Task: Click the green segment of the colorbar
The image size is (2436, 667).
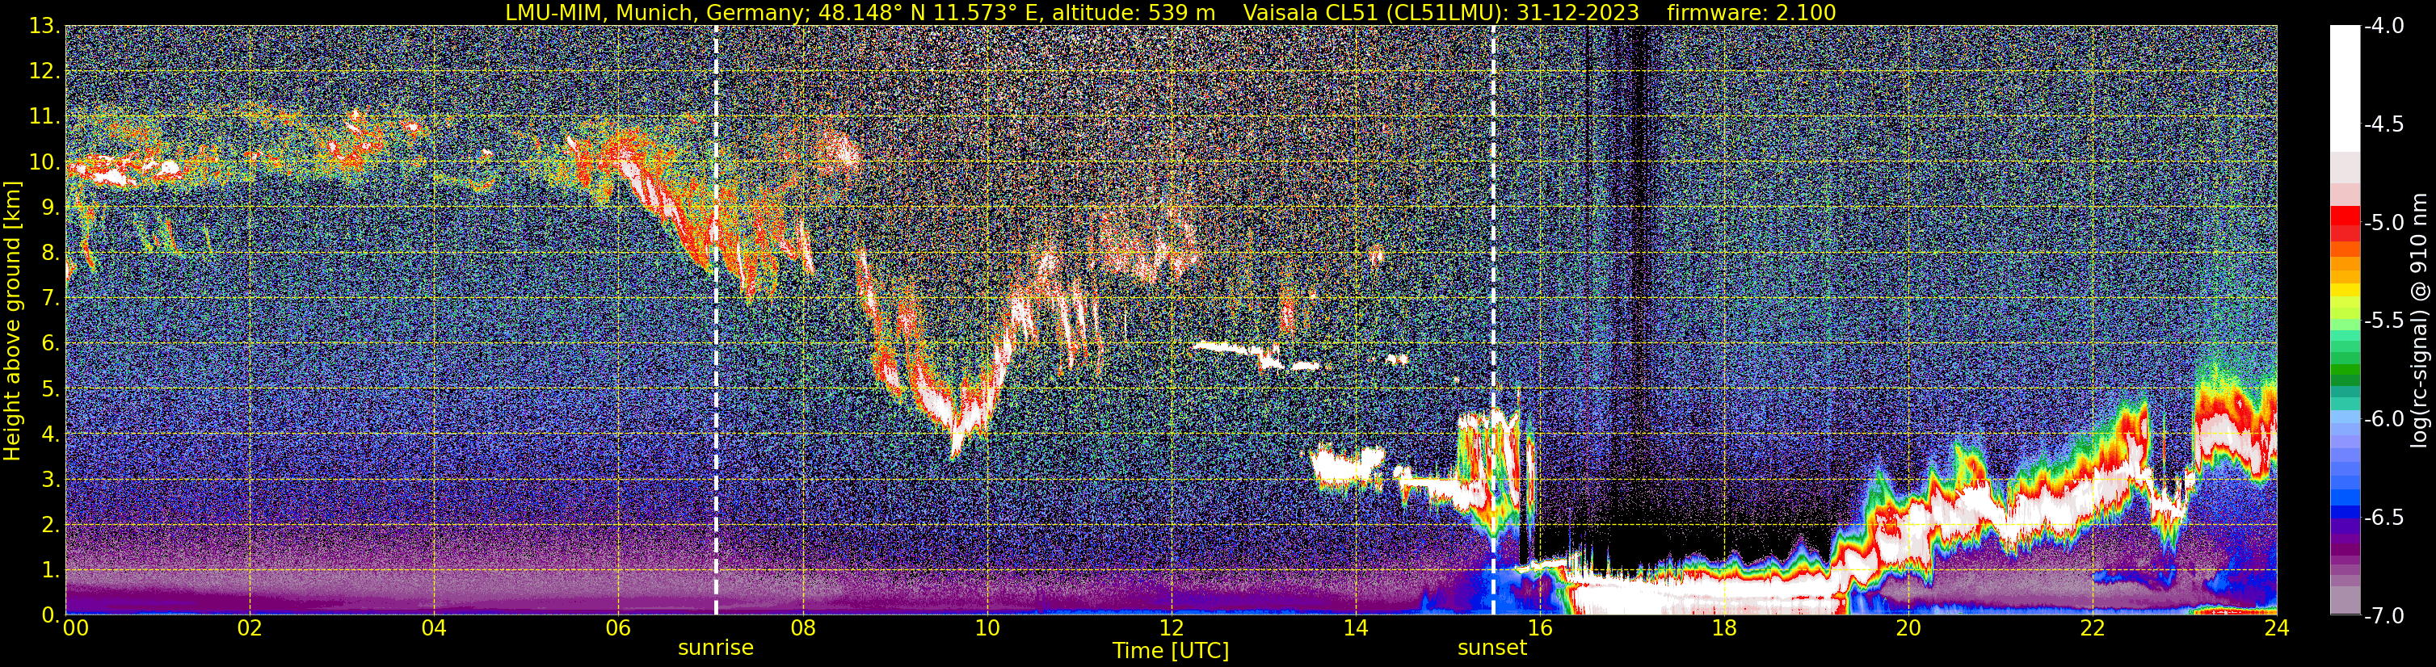Action: click(x=2344, y=368)
